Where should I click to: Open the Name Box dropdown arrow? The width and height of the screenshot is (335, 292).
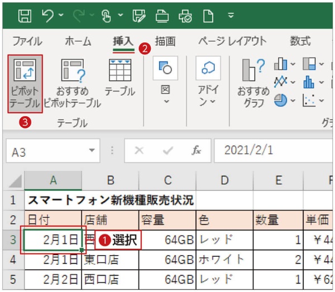tap(92, 150)
